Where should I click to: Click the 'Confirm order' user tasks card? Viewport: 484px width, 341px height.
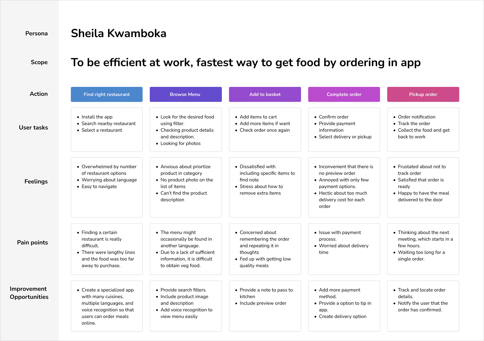[344, 130]
